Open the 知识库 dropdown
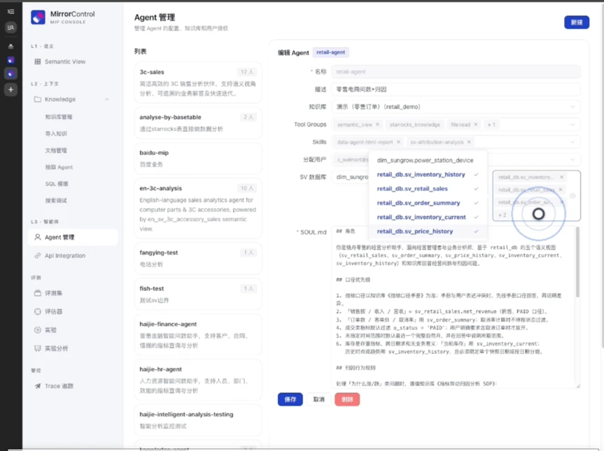The image size is (604, 451). pyautogui.click(x=456, y=106)
